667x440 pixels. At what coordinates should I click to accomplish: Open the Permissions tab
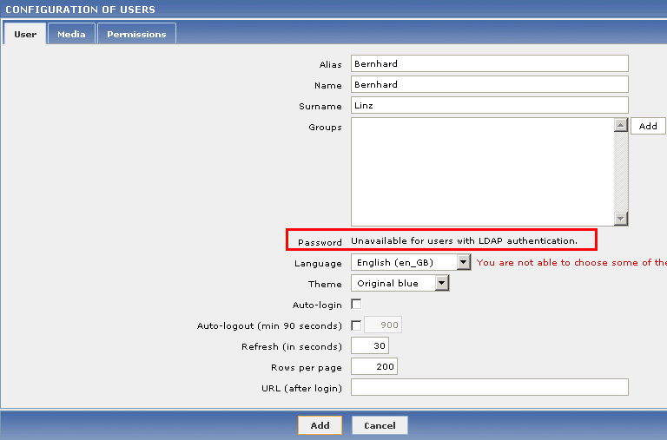(136, 34)
